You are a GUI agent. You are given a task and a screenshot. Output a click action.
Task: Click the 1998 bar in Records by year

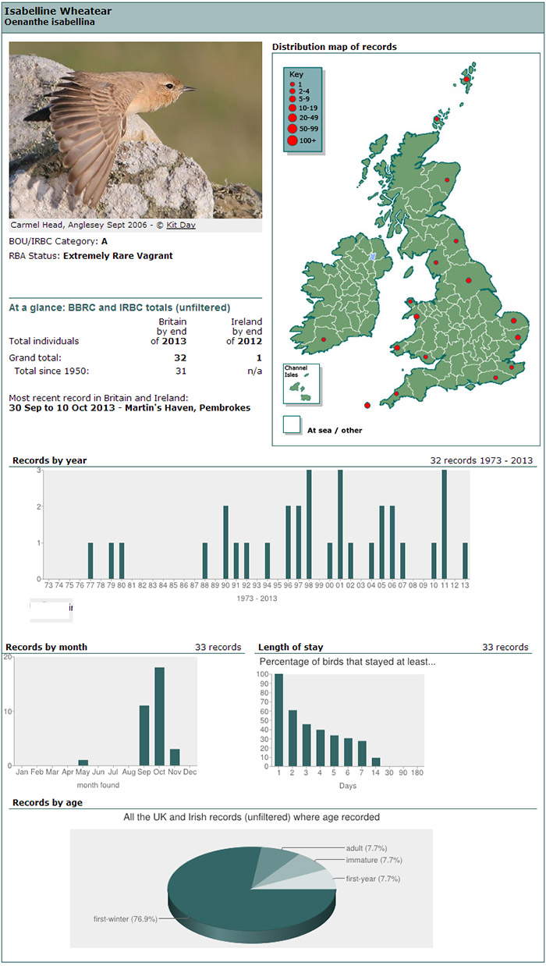[309, 524]
